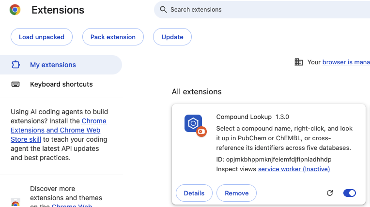Open Details for Compound Lookup
370x207 pixels.
[x=194, y=193]
